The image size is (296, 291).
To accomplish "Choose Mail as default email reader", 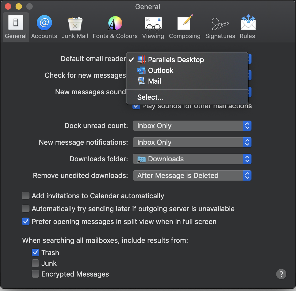I will 154,81.
